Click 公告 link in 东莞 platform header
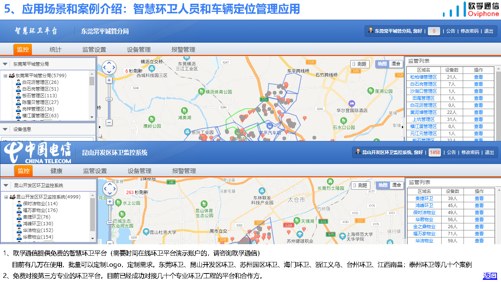The image size is (501, 282). coord(451,31)
